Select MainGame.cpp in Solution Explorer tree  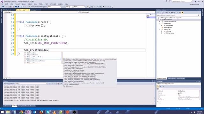click(x=170, y=33)
